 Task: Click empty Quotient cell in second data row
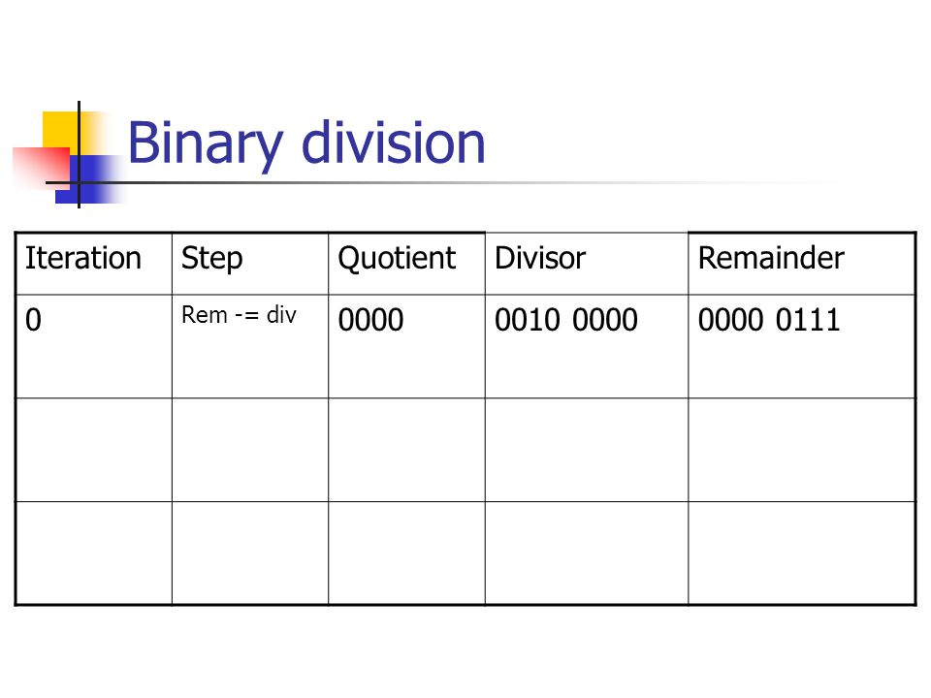[406, 450]
